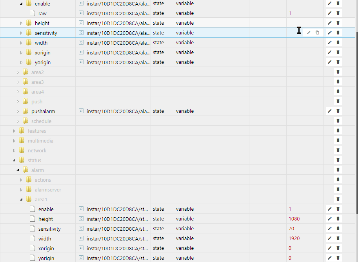Click the vertical scrollbar on the right edge

[x=356, y=117]
